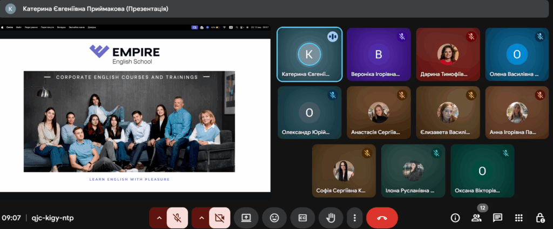
Task: Click the Файл menu in mac menu bar
Action: tap(19, 26)
